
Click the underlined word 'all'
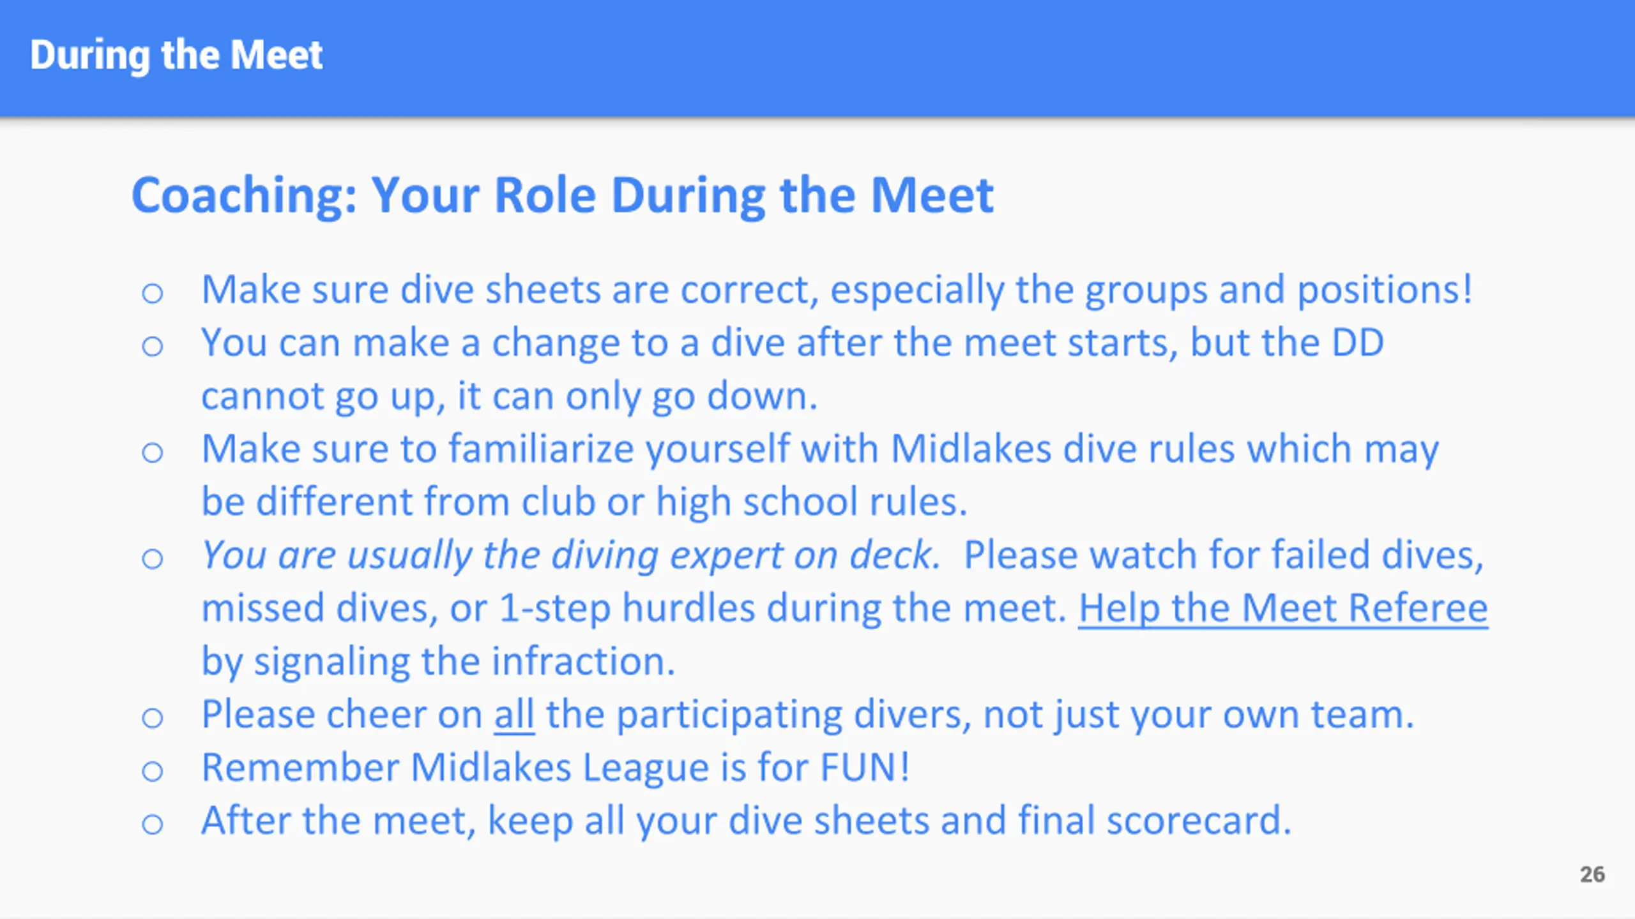pos(513,714)
